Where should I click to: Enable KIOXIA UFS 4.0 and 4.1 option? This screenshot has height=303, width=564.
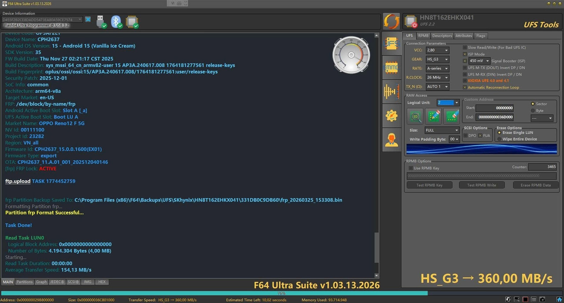point(465,81)
